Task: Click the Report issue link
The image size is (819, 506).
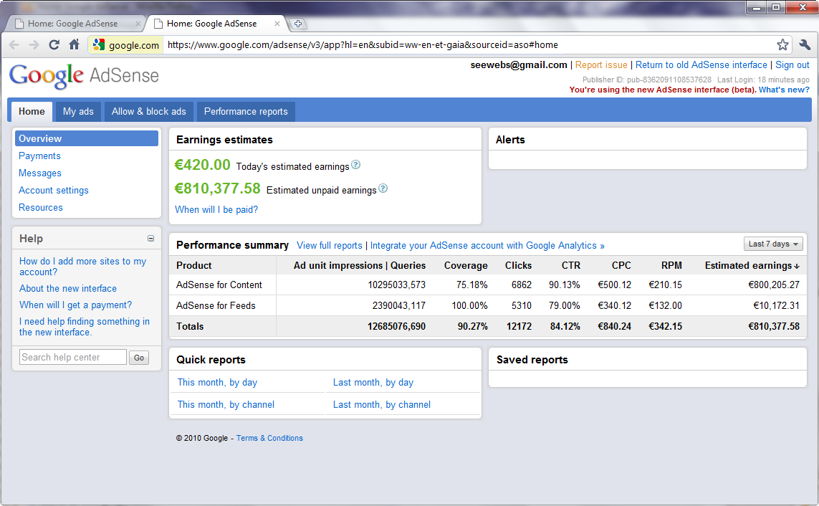Action: (601, 65)
